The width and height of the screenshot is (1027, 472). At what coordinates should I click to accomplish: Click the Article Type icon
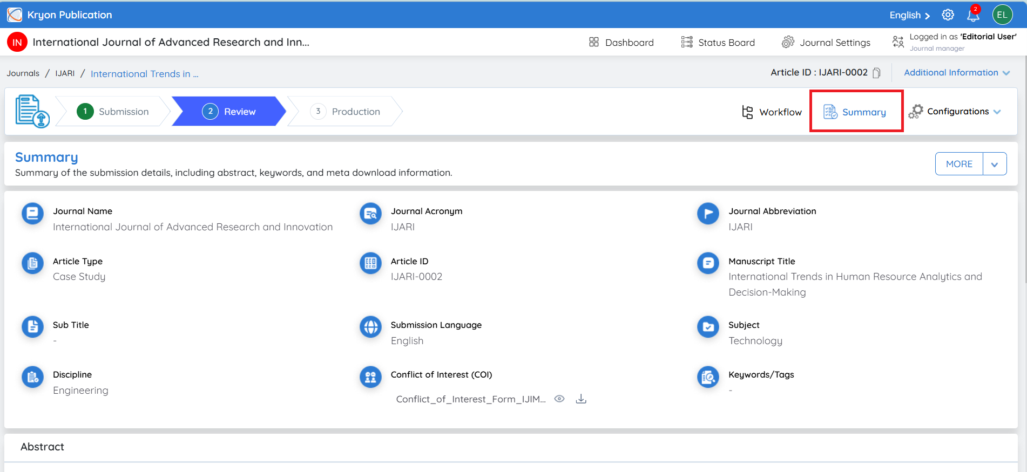pyautogui.click(x=32, y=263)
